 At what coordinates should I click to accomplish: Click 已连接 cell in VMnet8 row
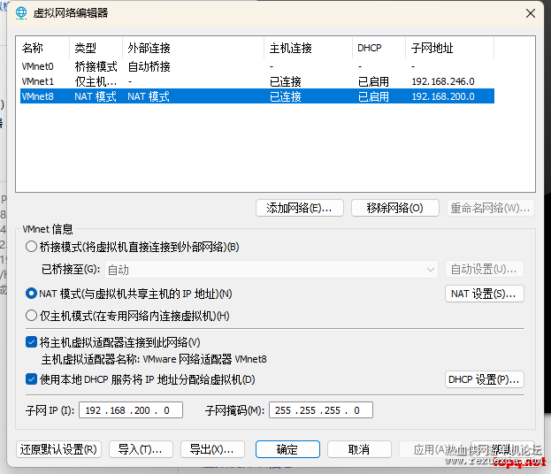[286, 96]
